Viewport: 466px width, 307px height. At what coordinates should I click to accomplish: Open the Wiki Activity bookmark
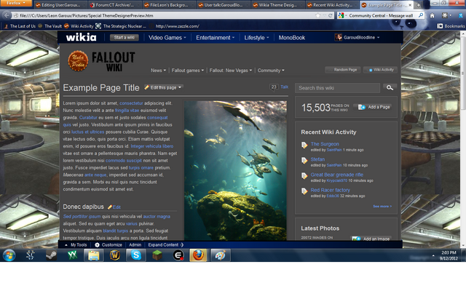(79, 26)
